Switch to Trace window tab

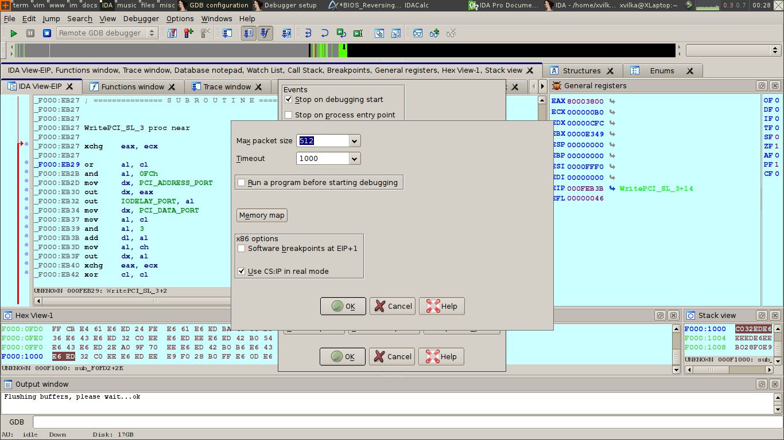click(x=227, y=87)
